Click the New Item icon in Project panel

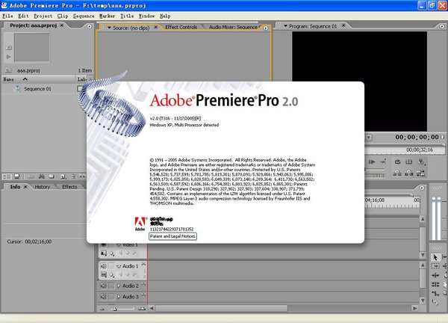point(63,176)
